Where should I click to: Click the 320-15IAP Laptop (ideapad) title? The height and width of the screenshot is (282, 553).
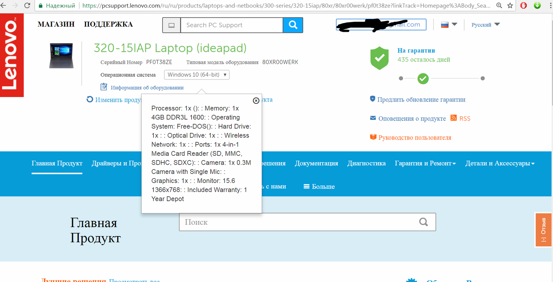(170, 48)
